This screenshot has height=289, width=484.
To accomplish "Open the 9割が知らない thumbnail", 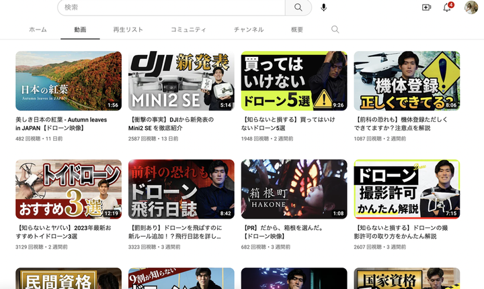I will tap(182, 278).
